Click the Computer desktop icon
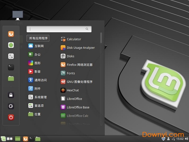The height and width of the screenshot is (142, 189). tap(18, 15)
